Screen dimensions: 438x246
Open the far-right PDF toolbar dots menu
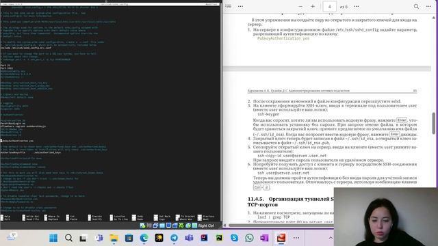[429, 6]
